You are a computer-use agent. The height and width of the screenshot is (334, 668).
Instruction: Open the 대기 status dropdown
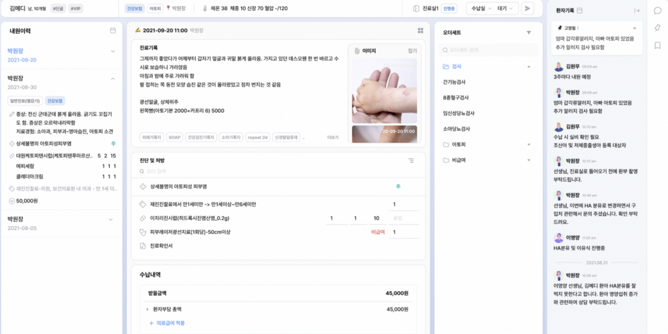506,8
